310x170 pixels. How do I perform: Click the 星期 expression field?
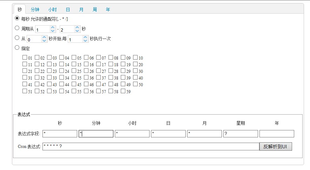(x=240, y=134)
